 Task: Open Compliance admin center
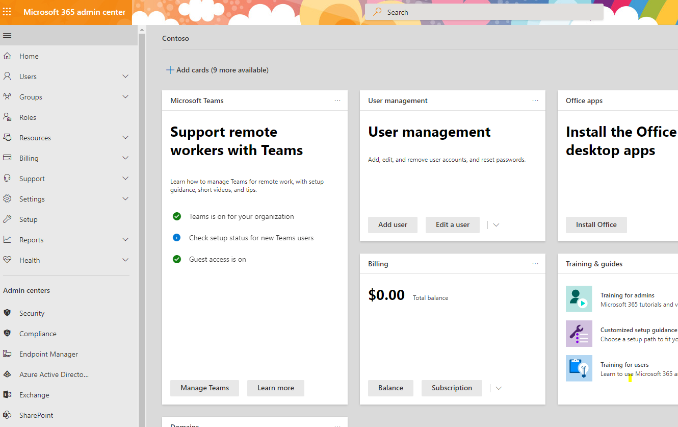point(38,334)
